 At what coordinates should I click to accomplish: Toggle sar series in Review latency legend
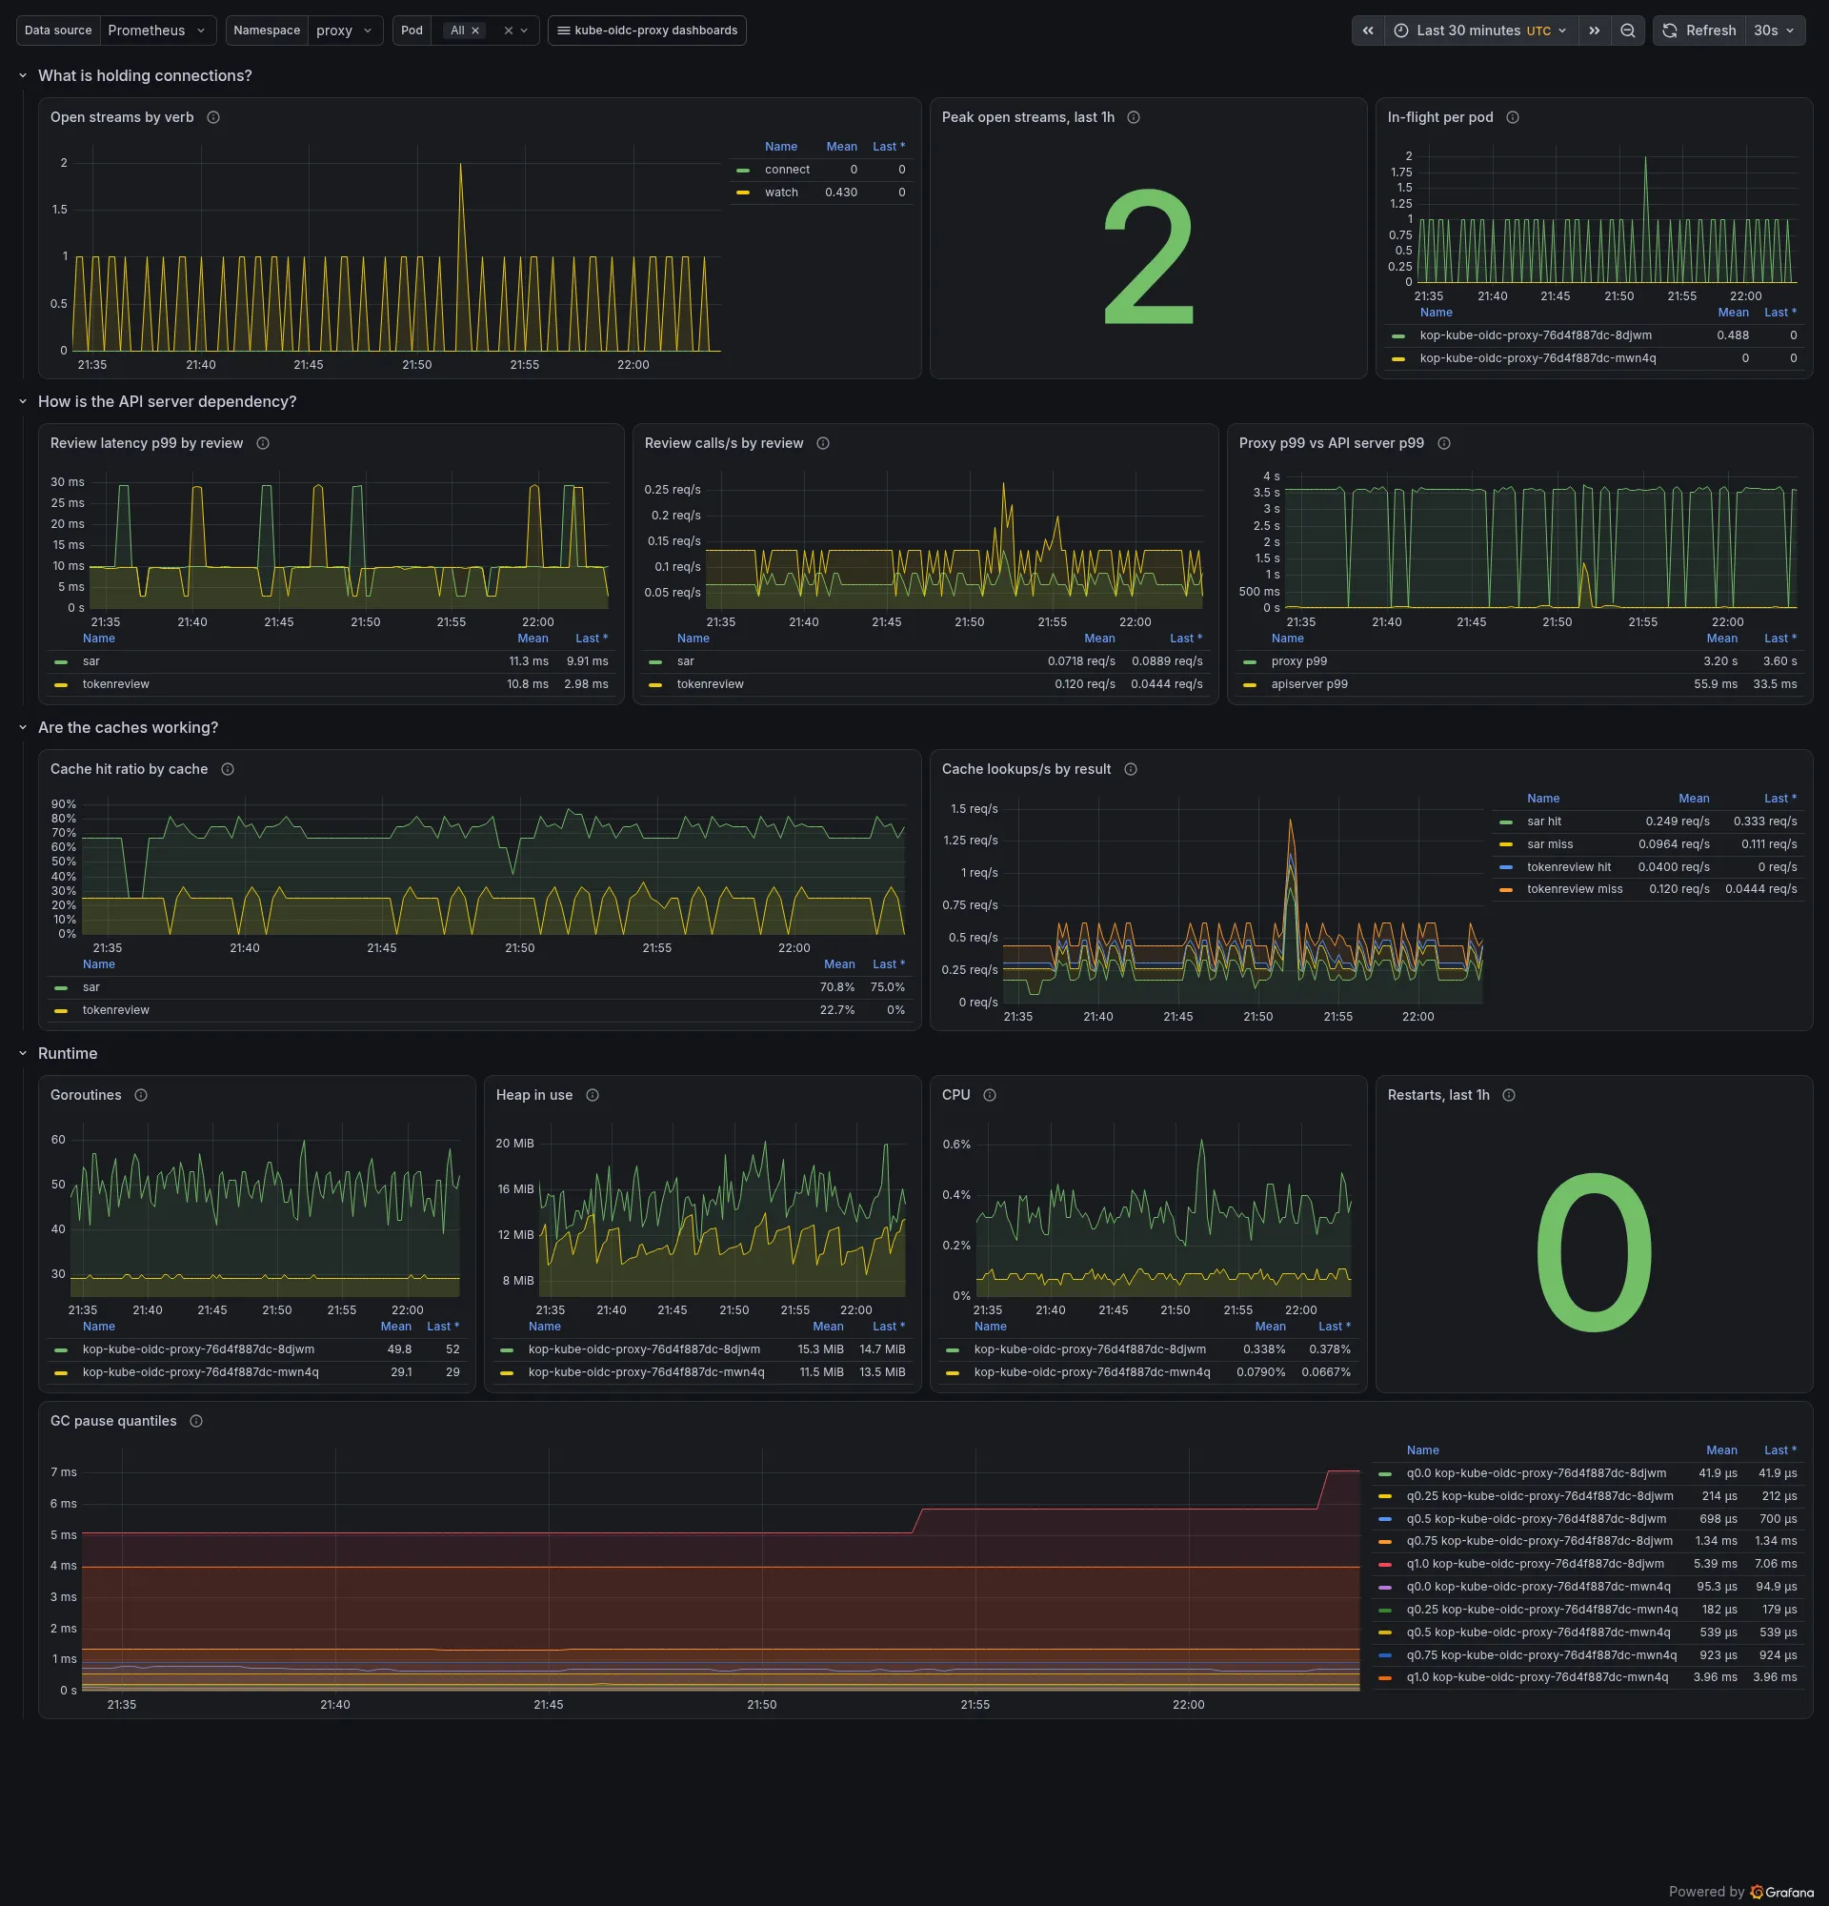click(90, 661)
